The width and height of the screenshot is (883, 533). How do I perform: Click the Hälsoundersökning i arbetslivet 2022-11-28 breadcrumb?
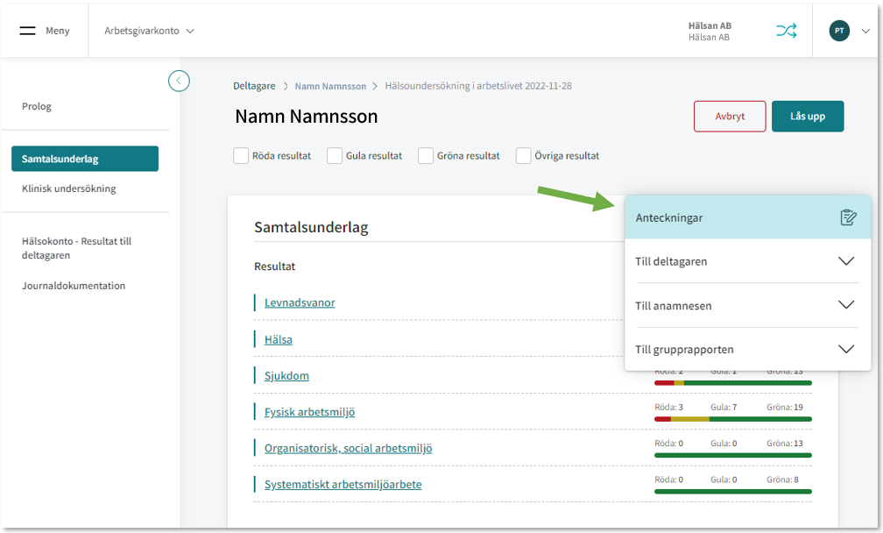tap(478, 86)
